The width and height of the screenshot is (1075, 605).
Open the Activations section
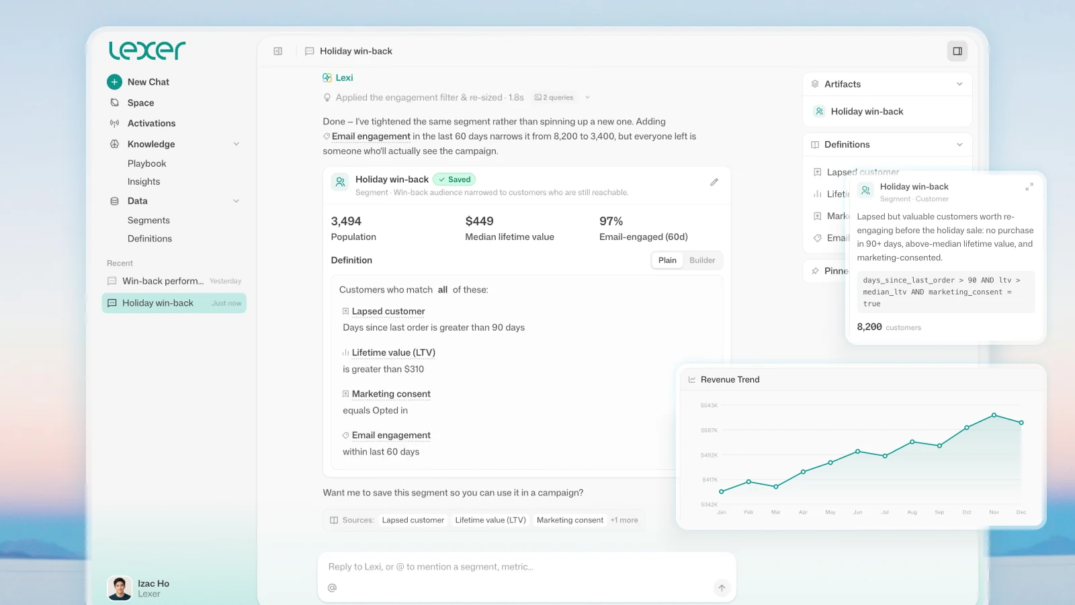tap(151, 124)
